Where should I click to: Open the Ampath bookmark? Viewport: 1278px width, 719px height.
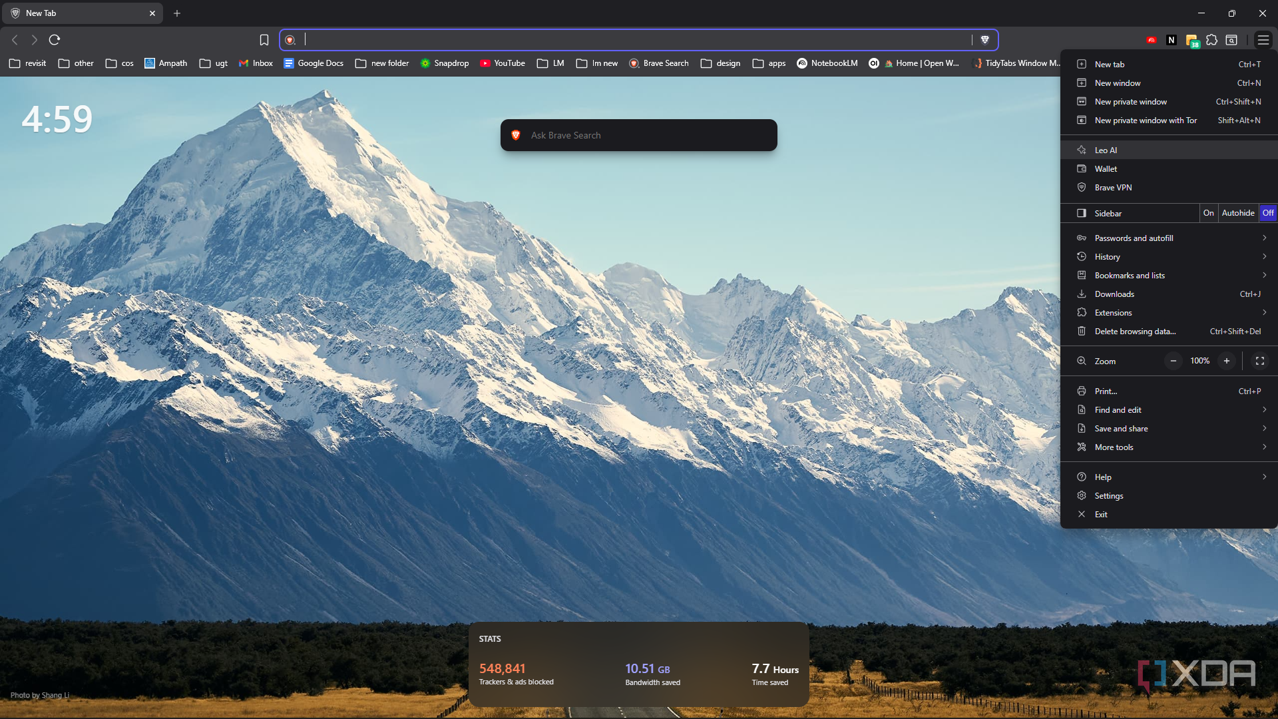tap(166, 63)
